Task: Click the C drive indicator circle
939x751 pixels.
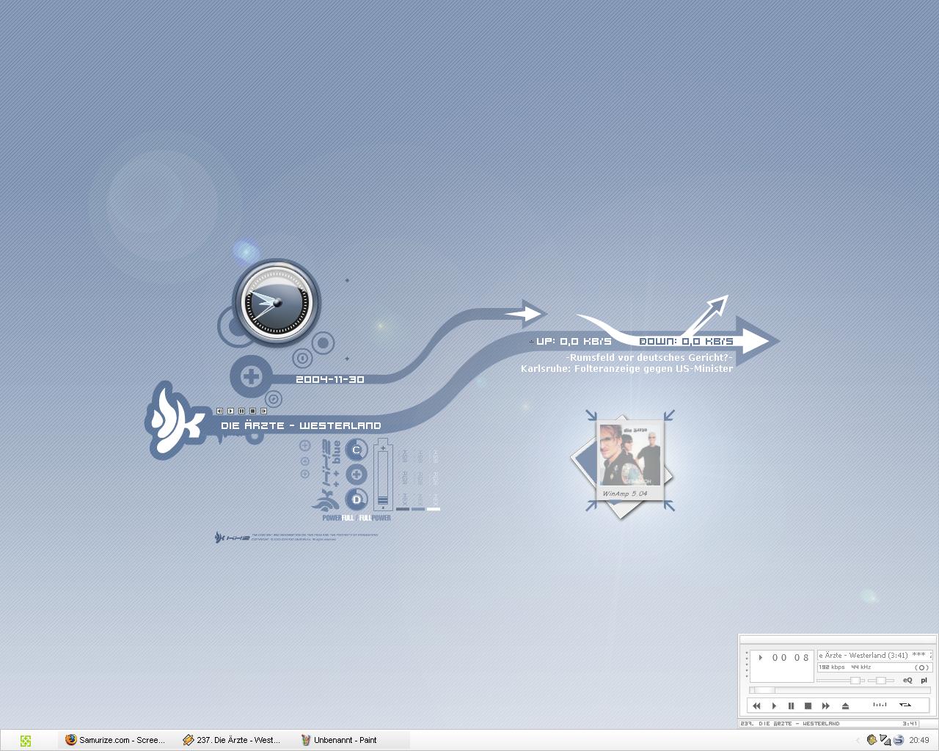Action: coord(357,450)
